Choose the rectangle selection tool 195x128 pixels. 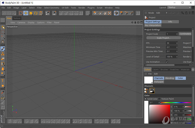pyautogui.click(x=3, y=32)
